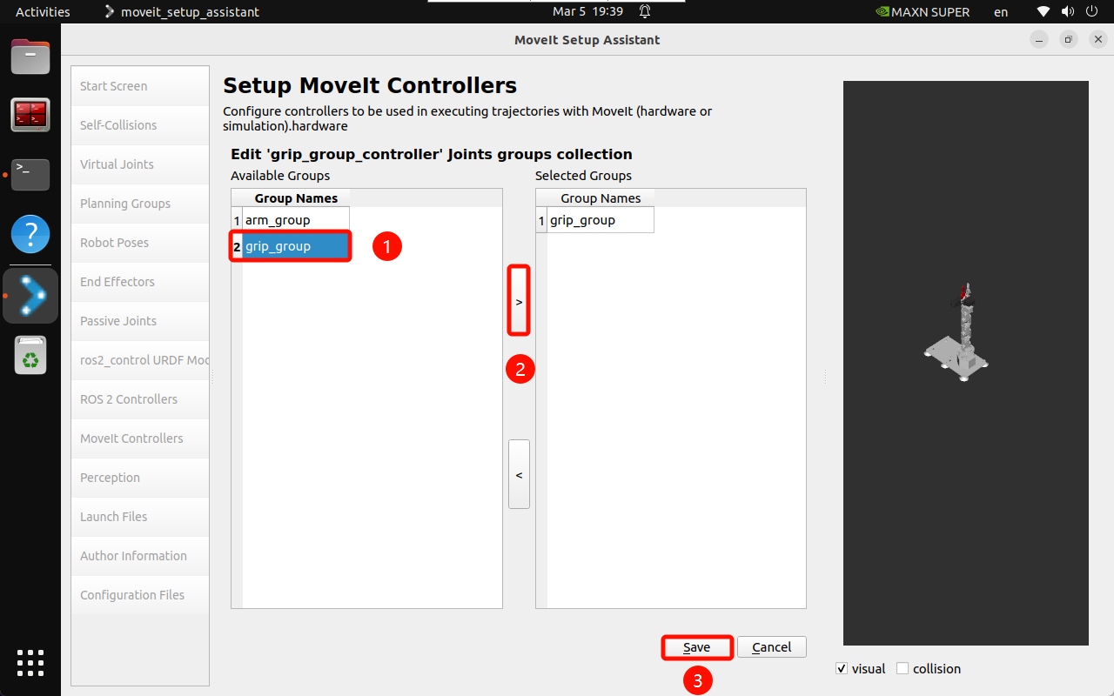Open End Effectors section

140,282
